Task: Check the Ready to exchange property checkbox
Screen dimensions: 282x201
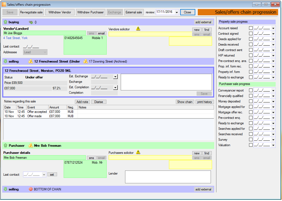Action: tap(251, 77)
